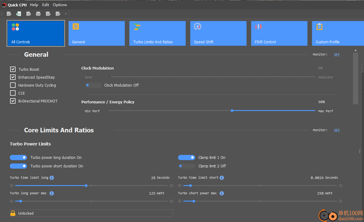Increase Turbo time limit short with plus
Image resolution: width=364 pixels, height=222 pixels.
[x=340, y=185]
